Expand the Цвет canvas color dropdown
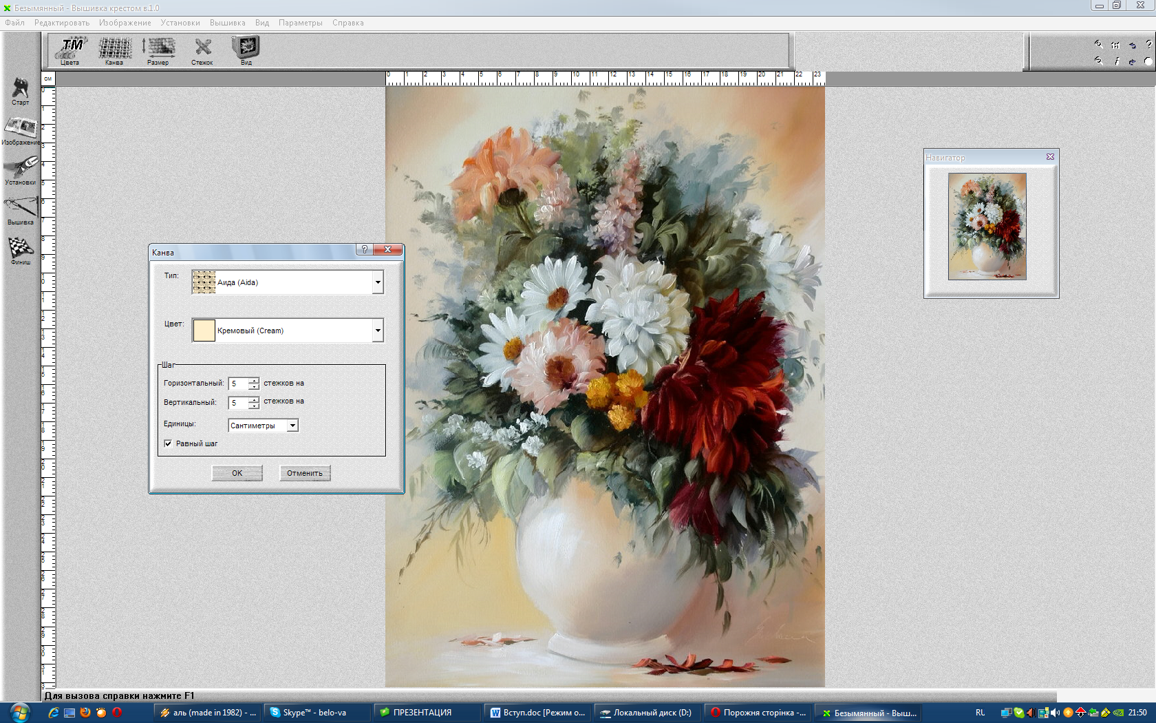The image size is (1156, 723). tap(378, 331)
